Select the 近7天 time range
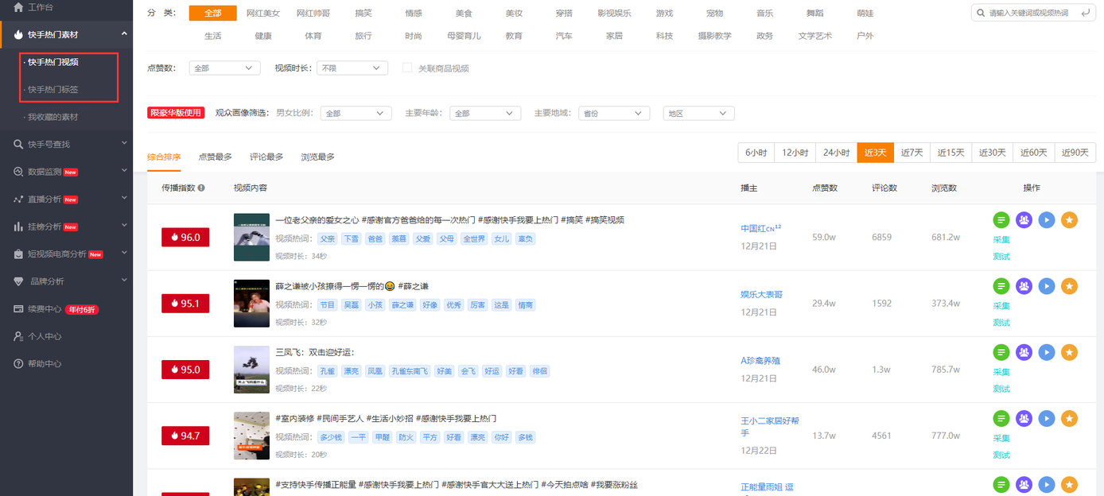This screenshot has height=496, width=1104. (912, 153)
